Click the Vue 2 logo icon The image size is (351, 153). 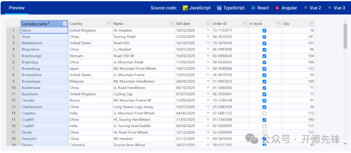click(305, 8)
